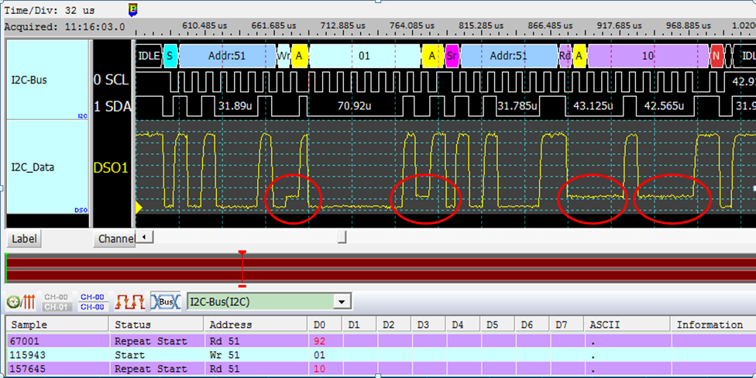Click the 01 data byte segment

pos(365,56)
